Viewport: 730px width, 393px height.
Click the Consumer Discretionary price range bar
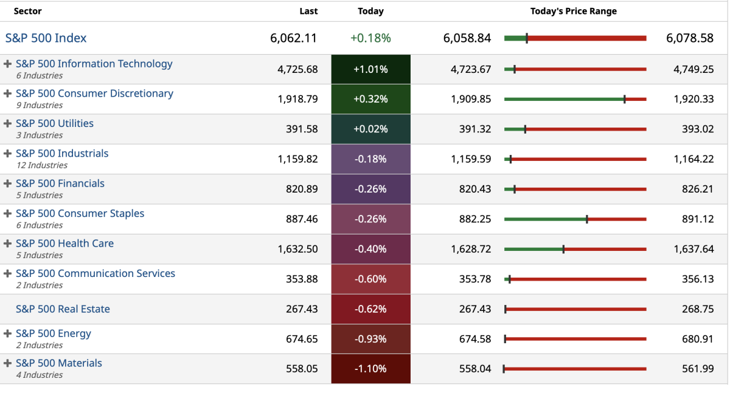575,99
